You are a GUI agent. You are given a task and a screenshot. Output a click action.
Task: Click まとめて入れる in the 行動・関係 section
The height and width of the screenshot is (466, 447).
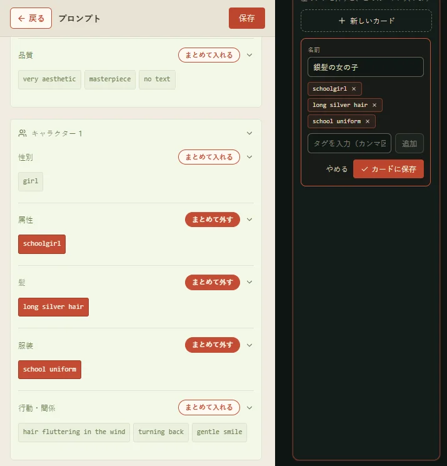point(209,407)
